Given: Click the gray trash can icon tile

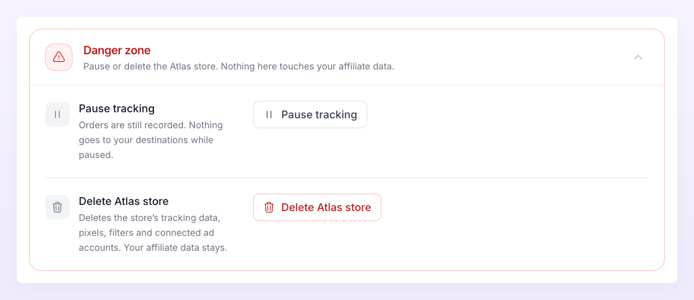Looking at the screenshot, I should [57, 207].
